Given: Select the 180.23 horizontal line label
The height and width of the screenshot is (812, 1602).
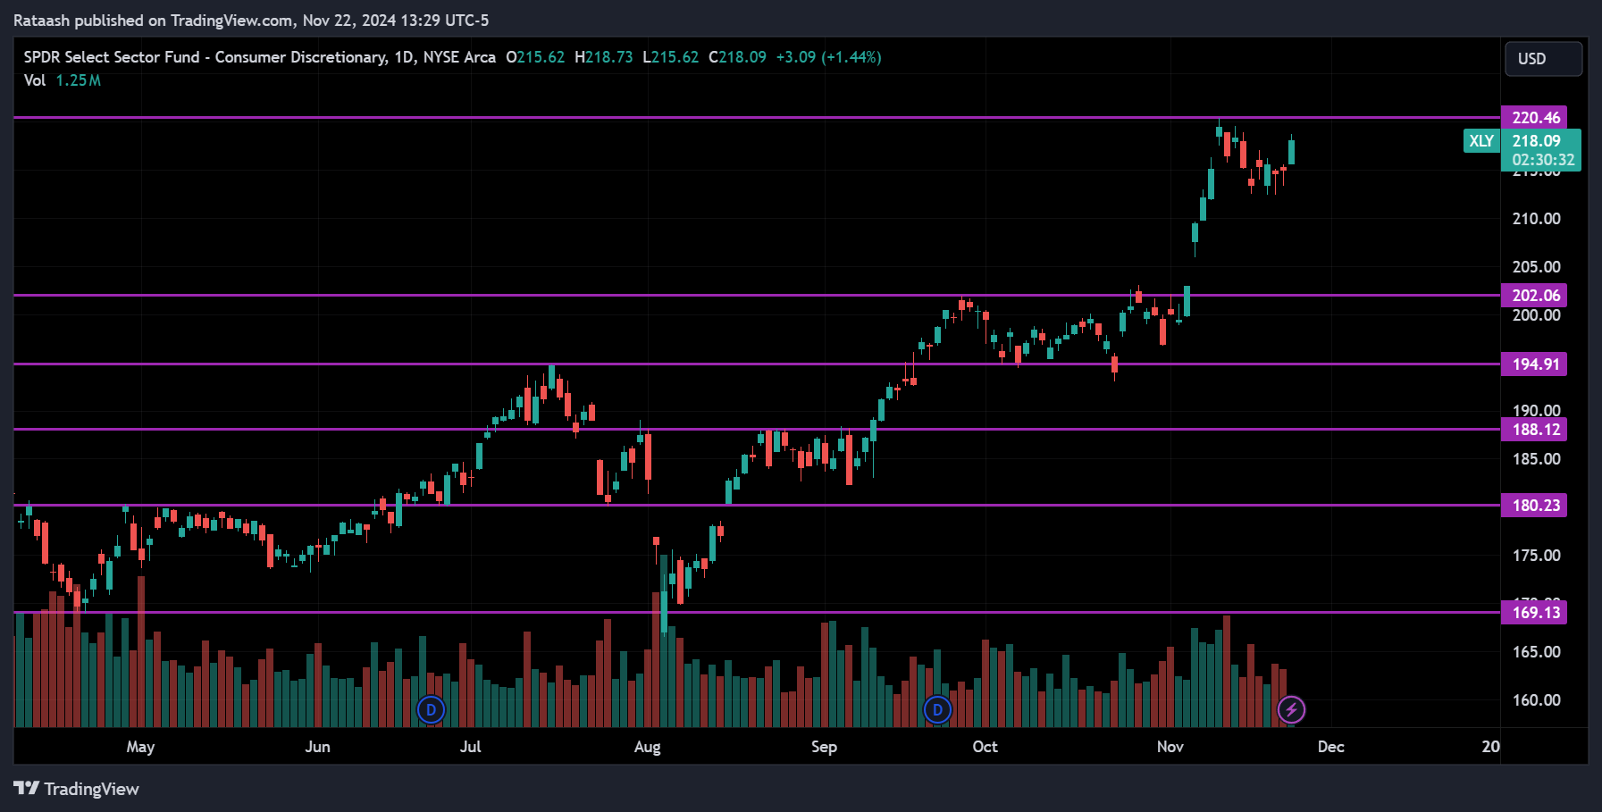Looking at the screenshot, I should (x=1534, y=506).
